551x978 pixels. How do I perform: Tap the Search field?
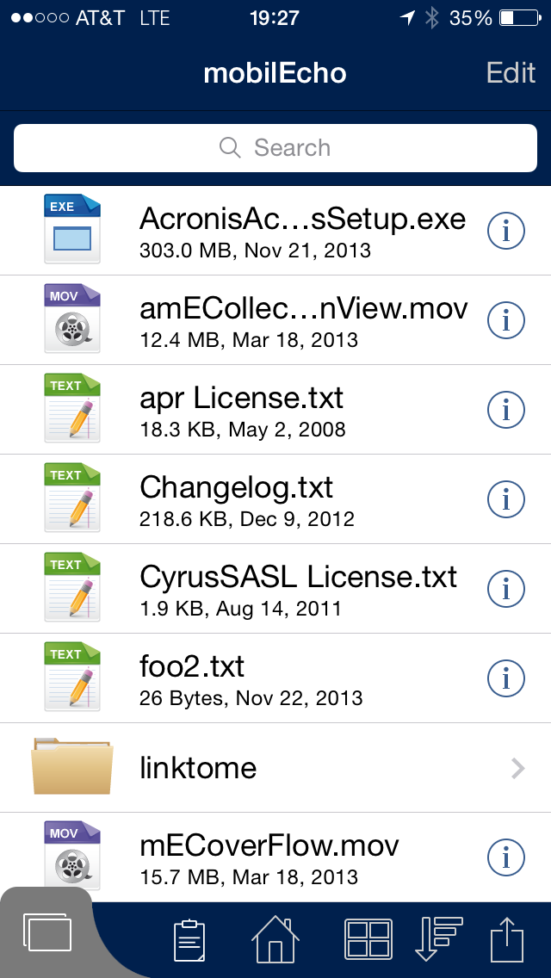click(x=275, y=148)
